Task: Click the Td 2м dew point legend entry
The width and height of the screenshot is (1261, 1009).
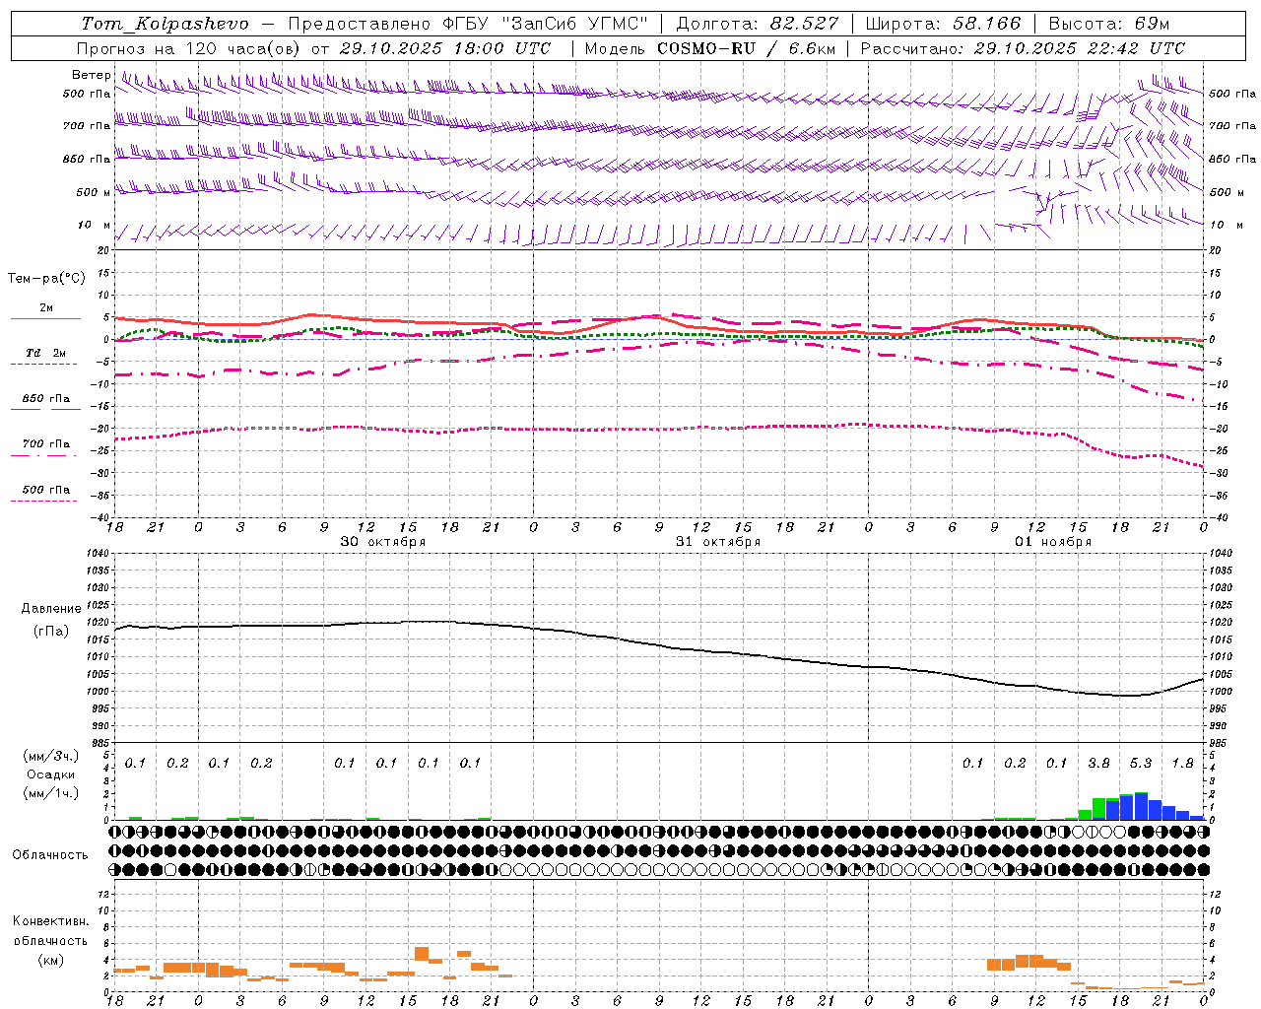Action: tap(45, 353)
